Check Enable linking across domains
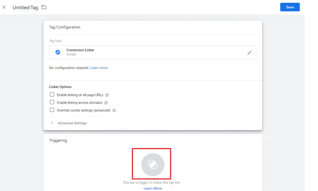Viewport: 318px width, 191px height. tap(52, 102)
